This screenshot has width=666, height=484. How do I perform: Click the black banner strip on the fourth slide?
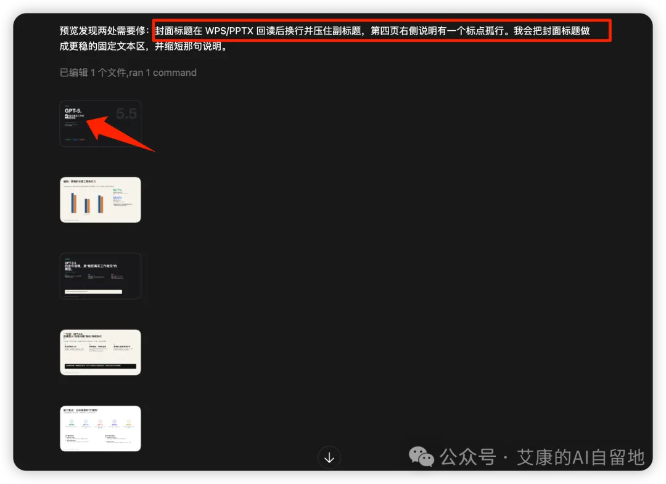[x=100, y=366]
